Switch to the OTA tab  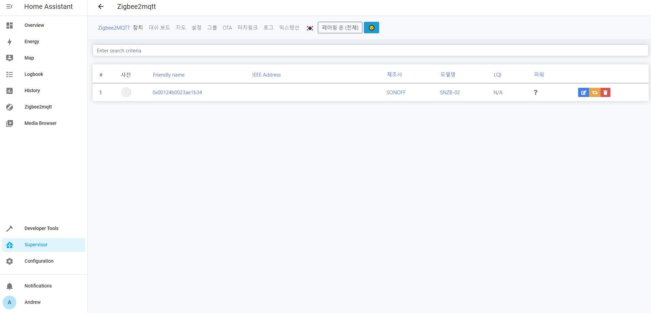pos(227,28)
